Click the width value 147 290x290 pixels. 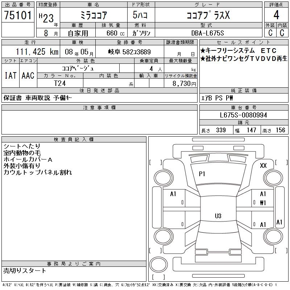(251, 130)
